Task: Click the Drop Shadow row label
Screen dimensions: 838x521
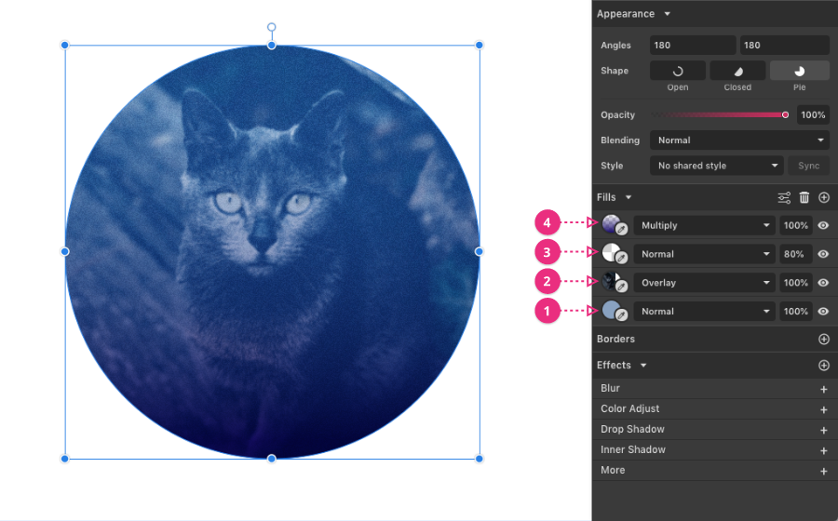Action: click(x=632, y=429)
